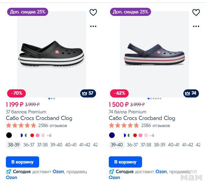
Task: Open the 1199 ₽ Сабо Crocs Crocband Clog title
Action: pyautogui.click(x=39, y=118)
